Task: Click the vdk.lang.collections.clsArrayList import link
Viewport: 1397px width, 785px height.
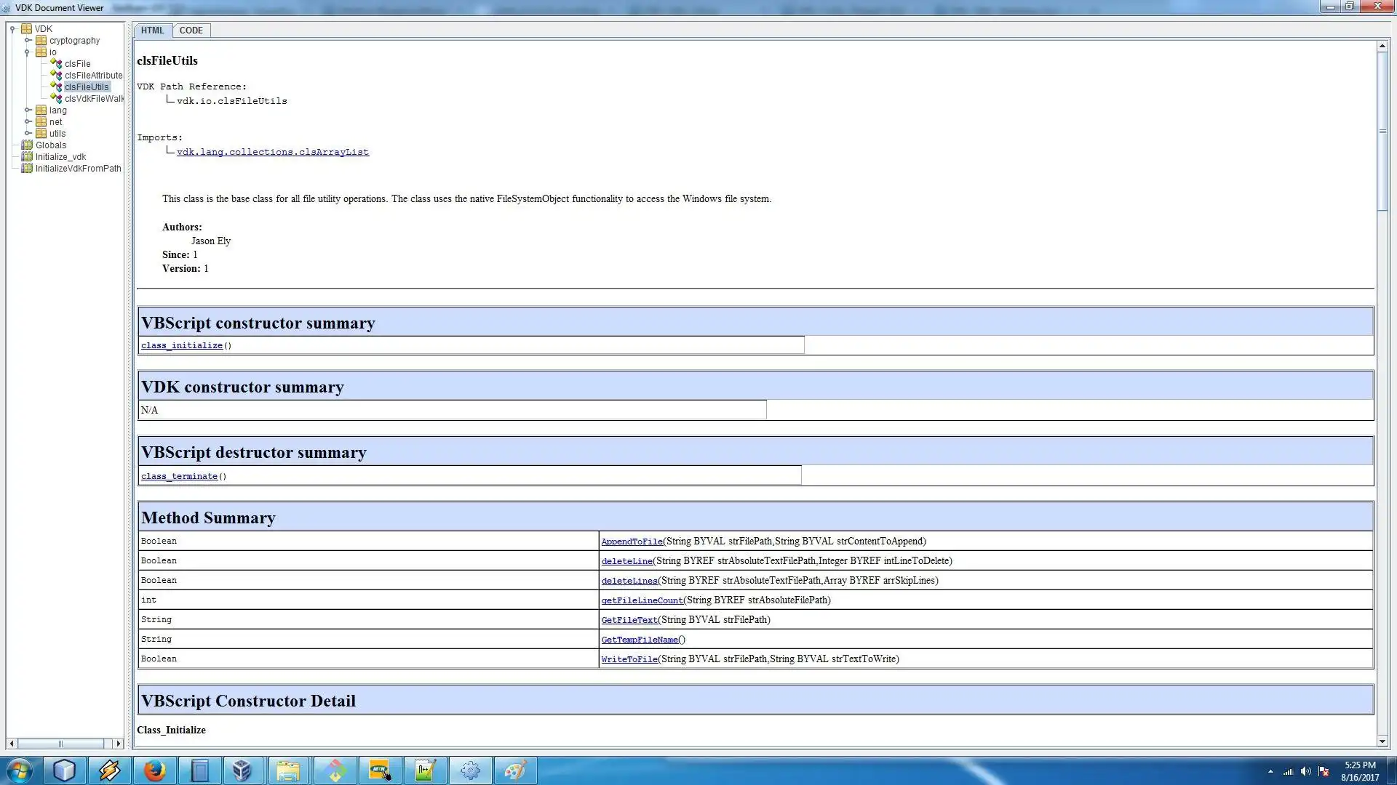Action: (271, 151)
